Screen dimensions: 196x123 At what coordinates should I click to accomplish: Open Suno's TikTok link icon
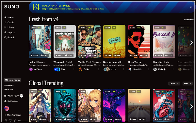pyautogui.click(x=15, y=120)
